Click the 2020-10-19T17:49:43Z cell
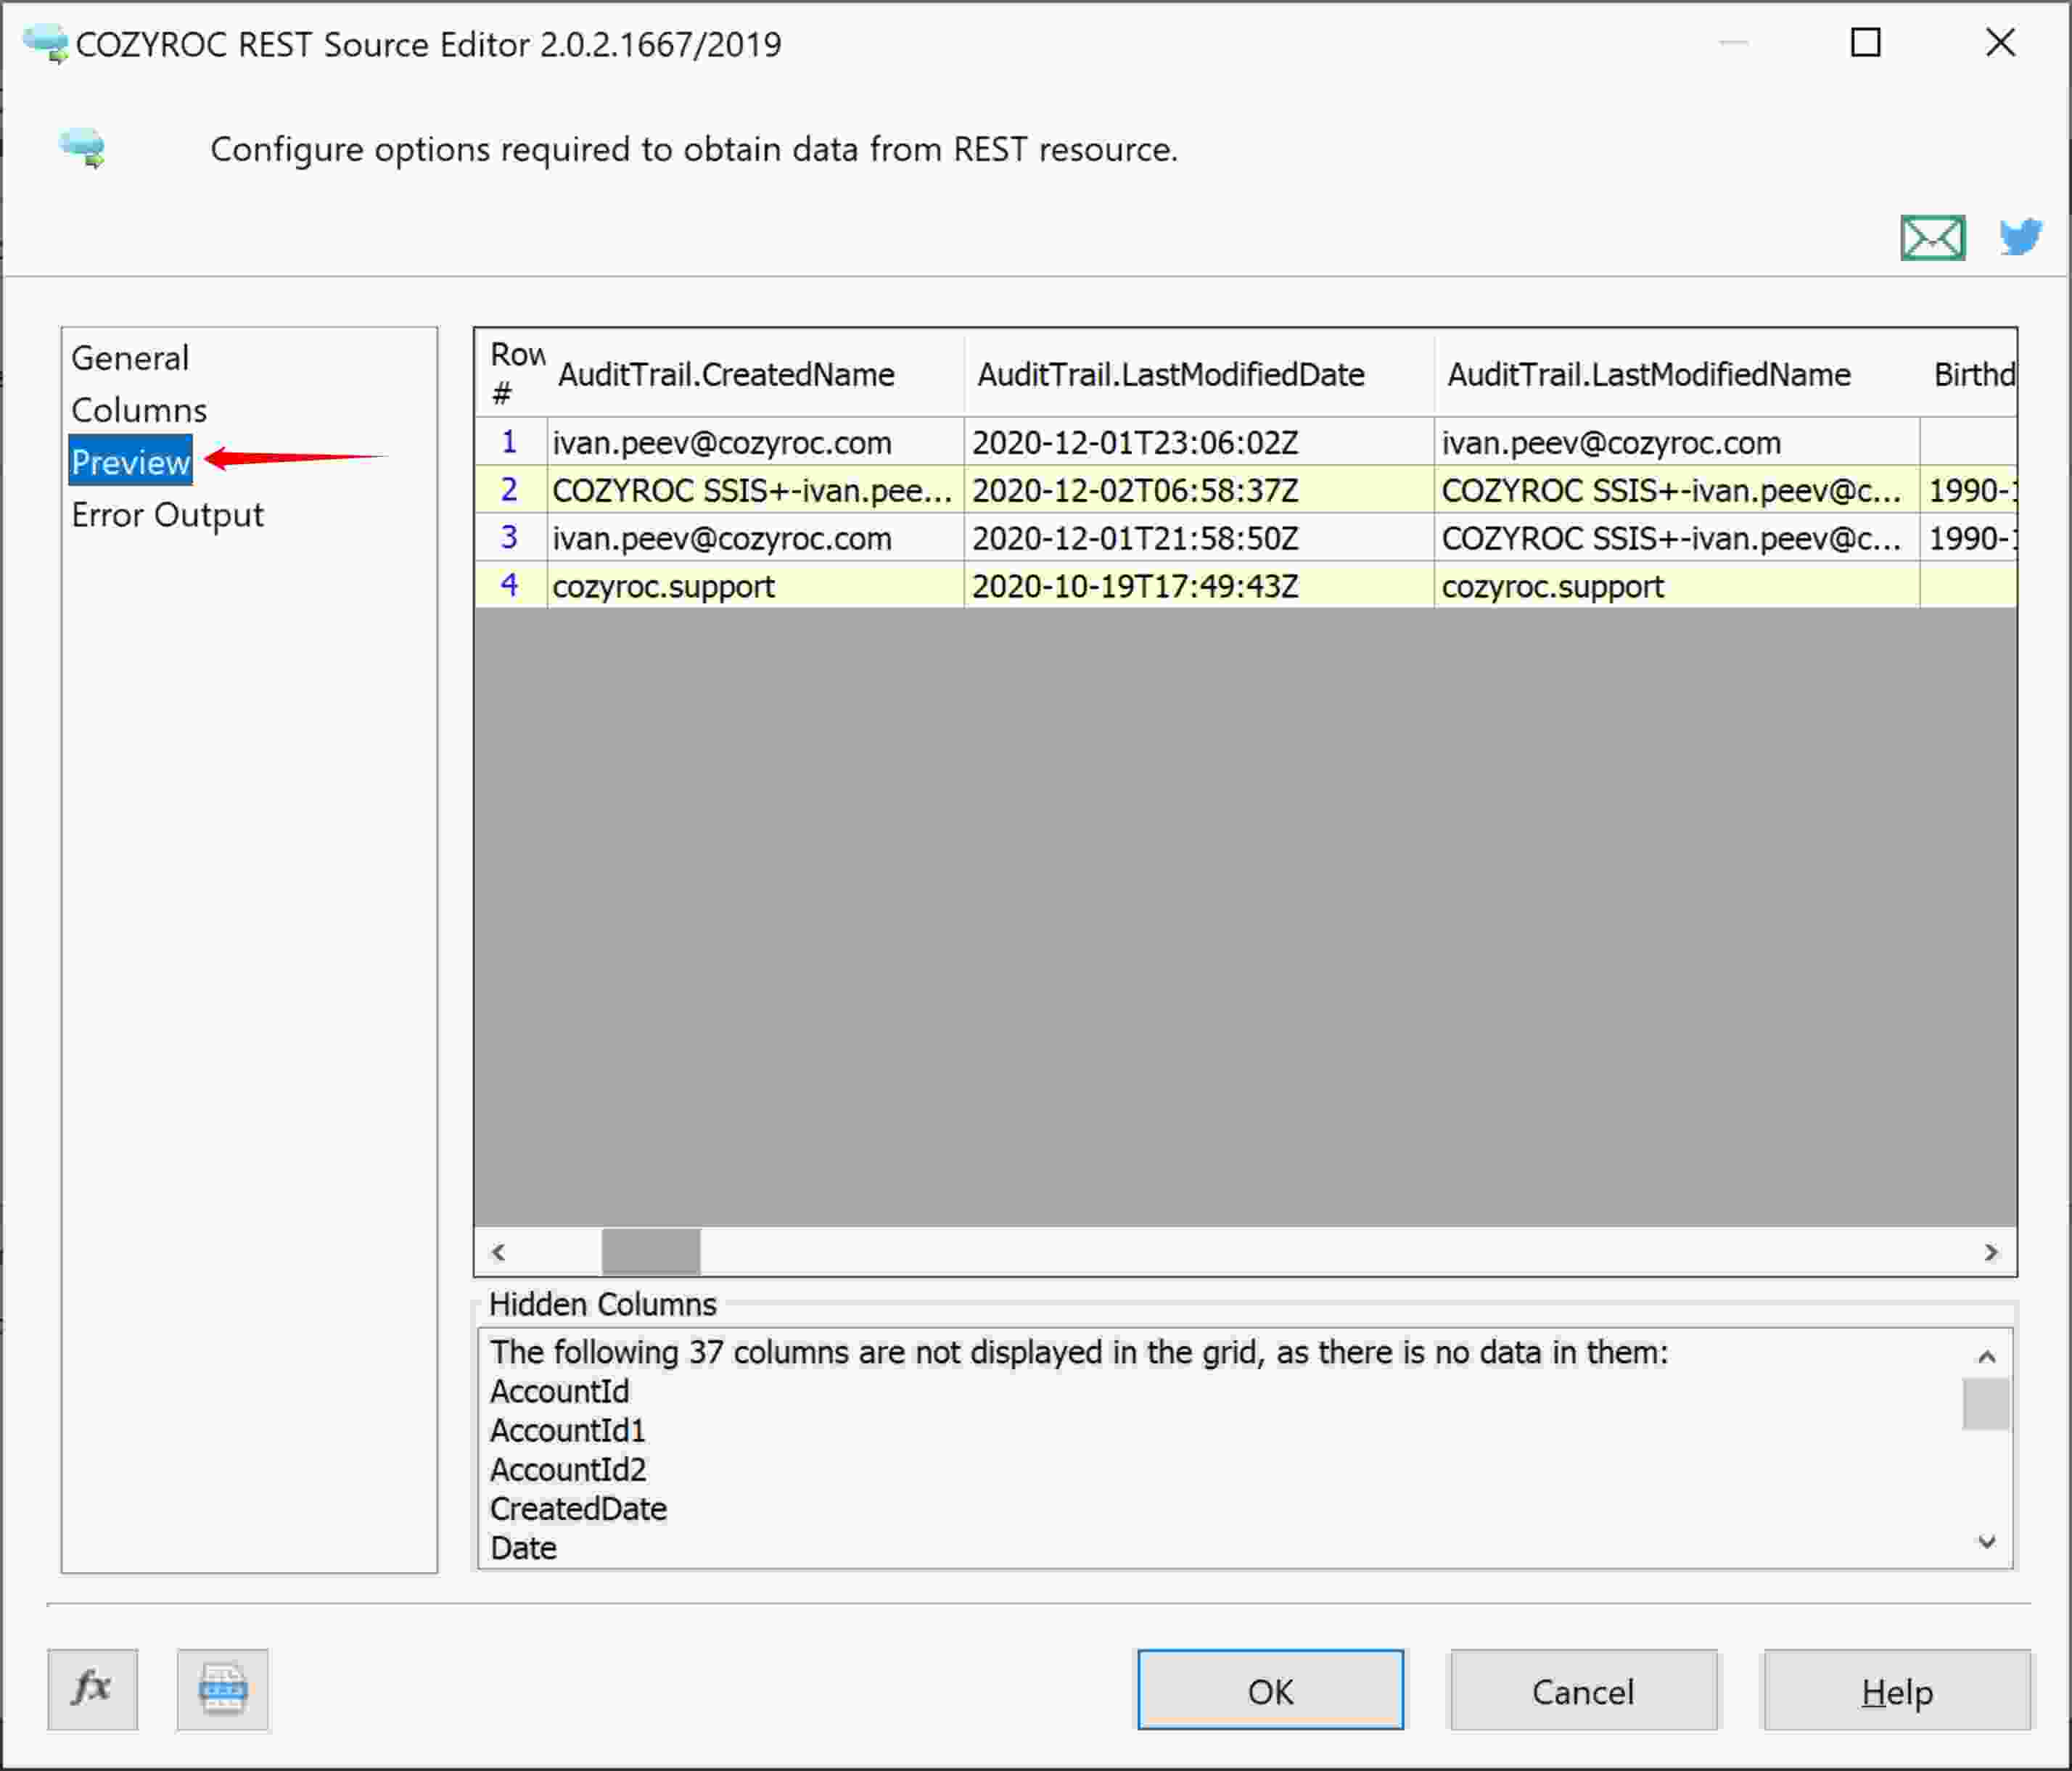2072x1771 pixels. [x=1200, y=586]
